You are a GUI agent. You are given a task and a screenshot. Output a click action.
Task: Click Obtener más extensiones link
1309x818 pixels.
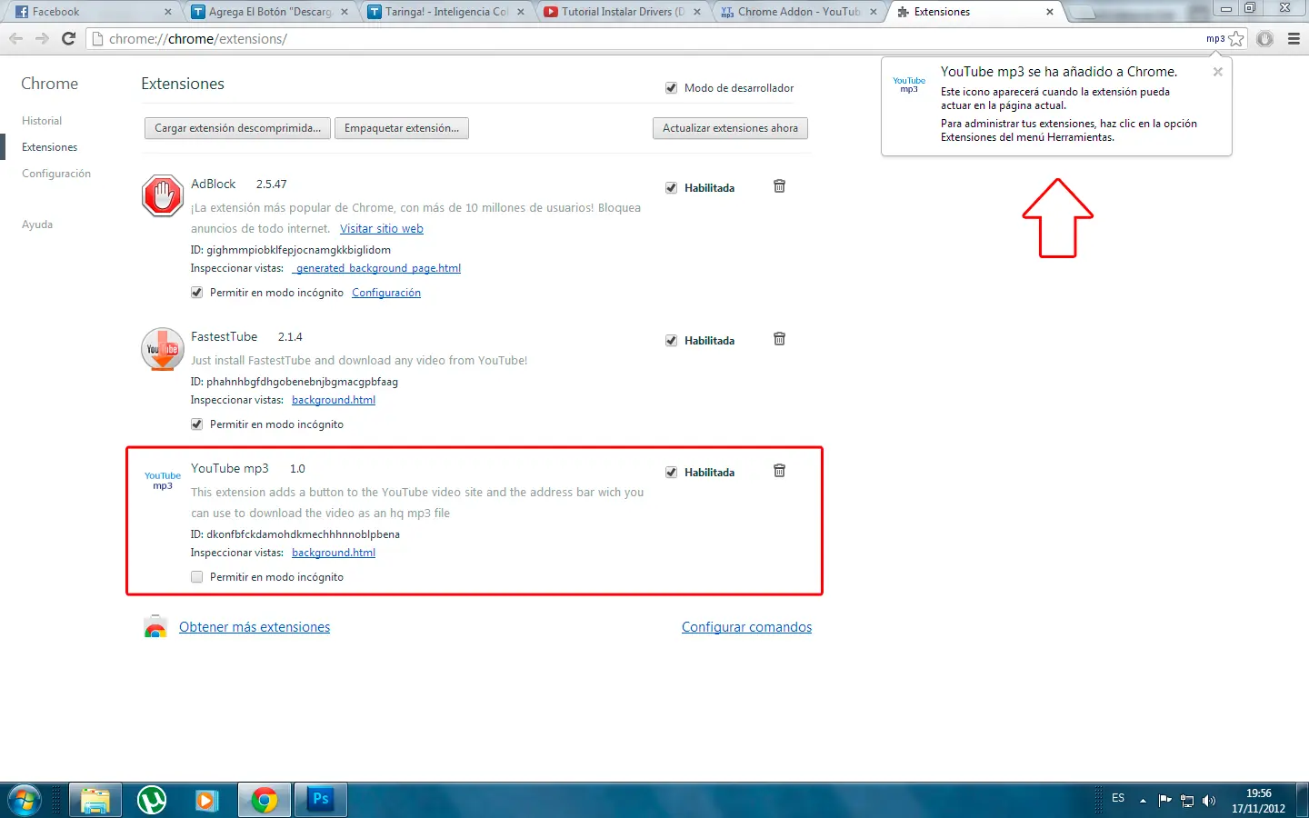pos(255,627)
